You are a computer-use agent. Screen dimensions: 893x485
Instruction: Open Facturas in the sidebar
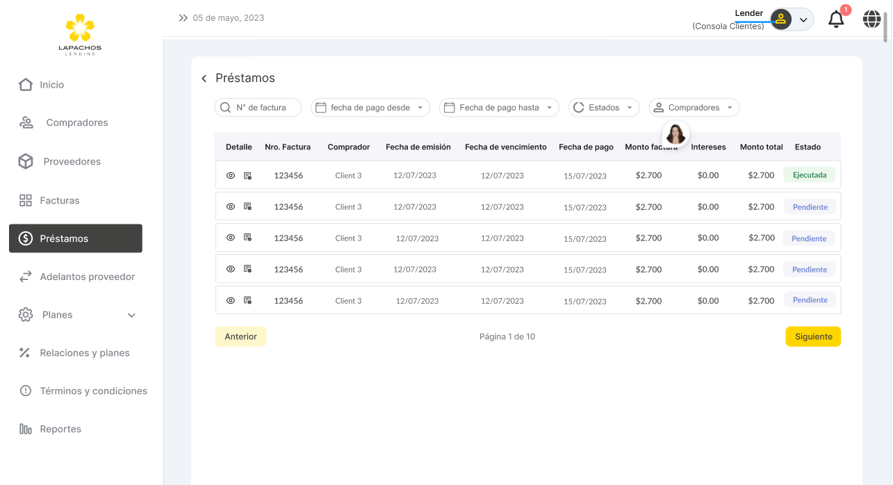60,201
